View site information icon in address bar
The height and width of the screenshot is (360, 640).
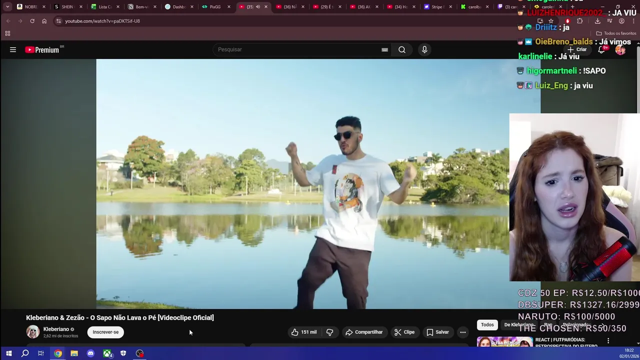(58, 21)
